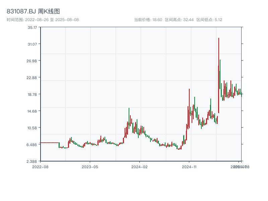The height and width of the screenshot is (201, 268).
Task: Click the y-axis value 2.388
Action: coord(31,161)
